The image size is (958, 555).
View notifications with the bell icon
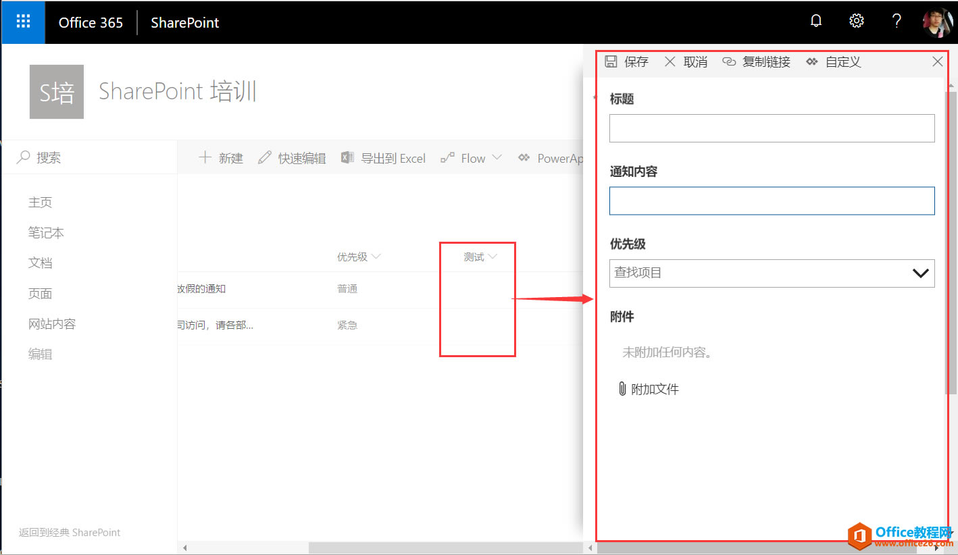tap(815, 20)
